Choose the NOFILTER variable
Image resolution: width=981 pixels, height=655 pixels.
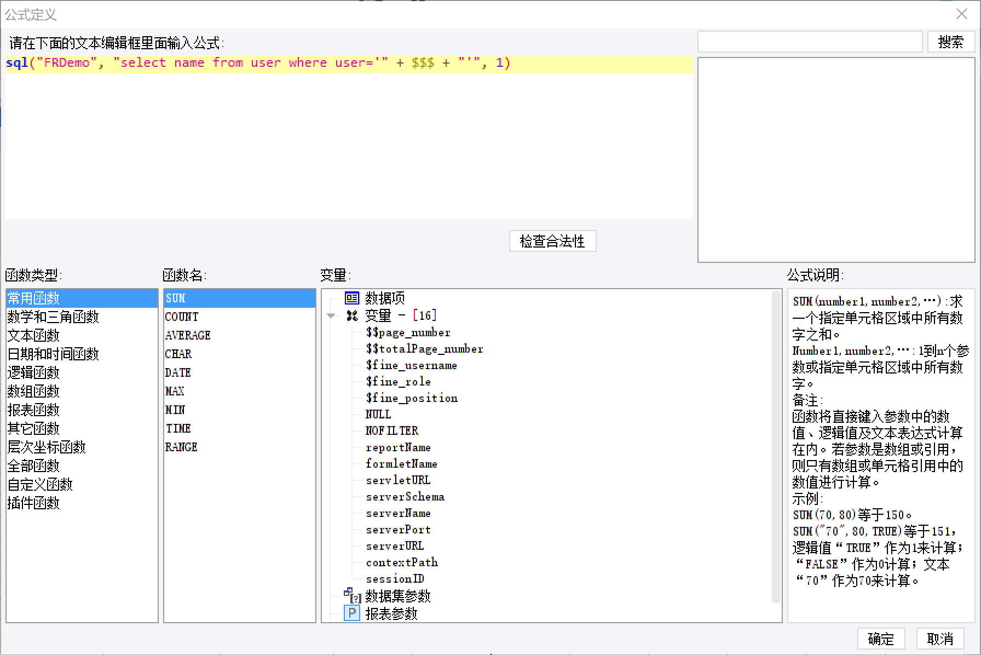pyautogui.click(x=392, y=431)
